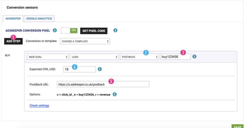Open the Choose a Template dropdown
This screenshot has width=244, height=128.
coord(85,41)
